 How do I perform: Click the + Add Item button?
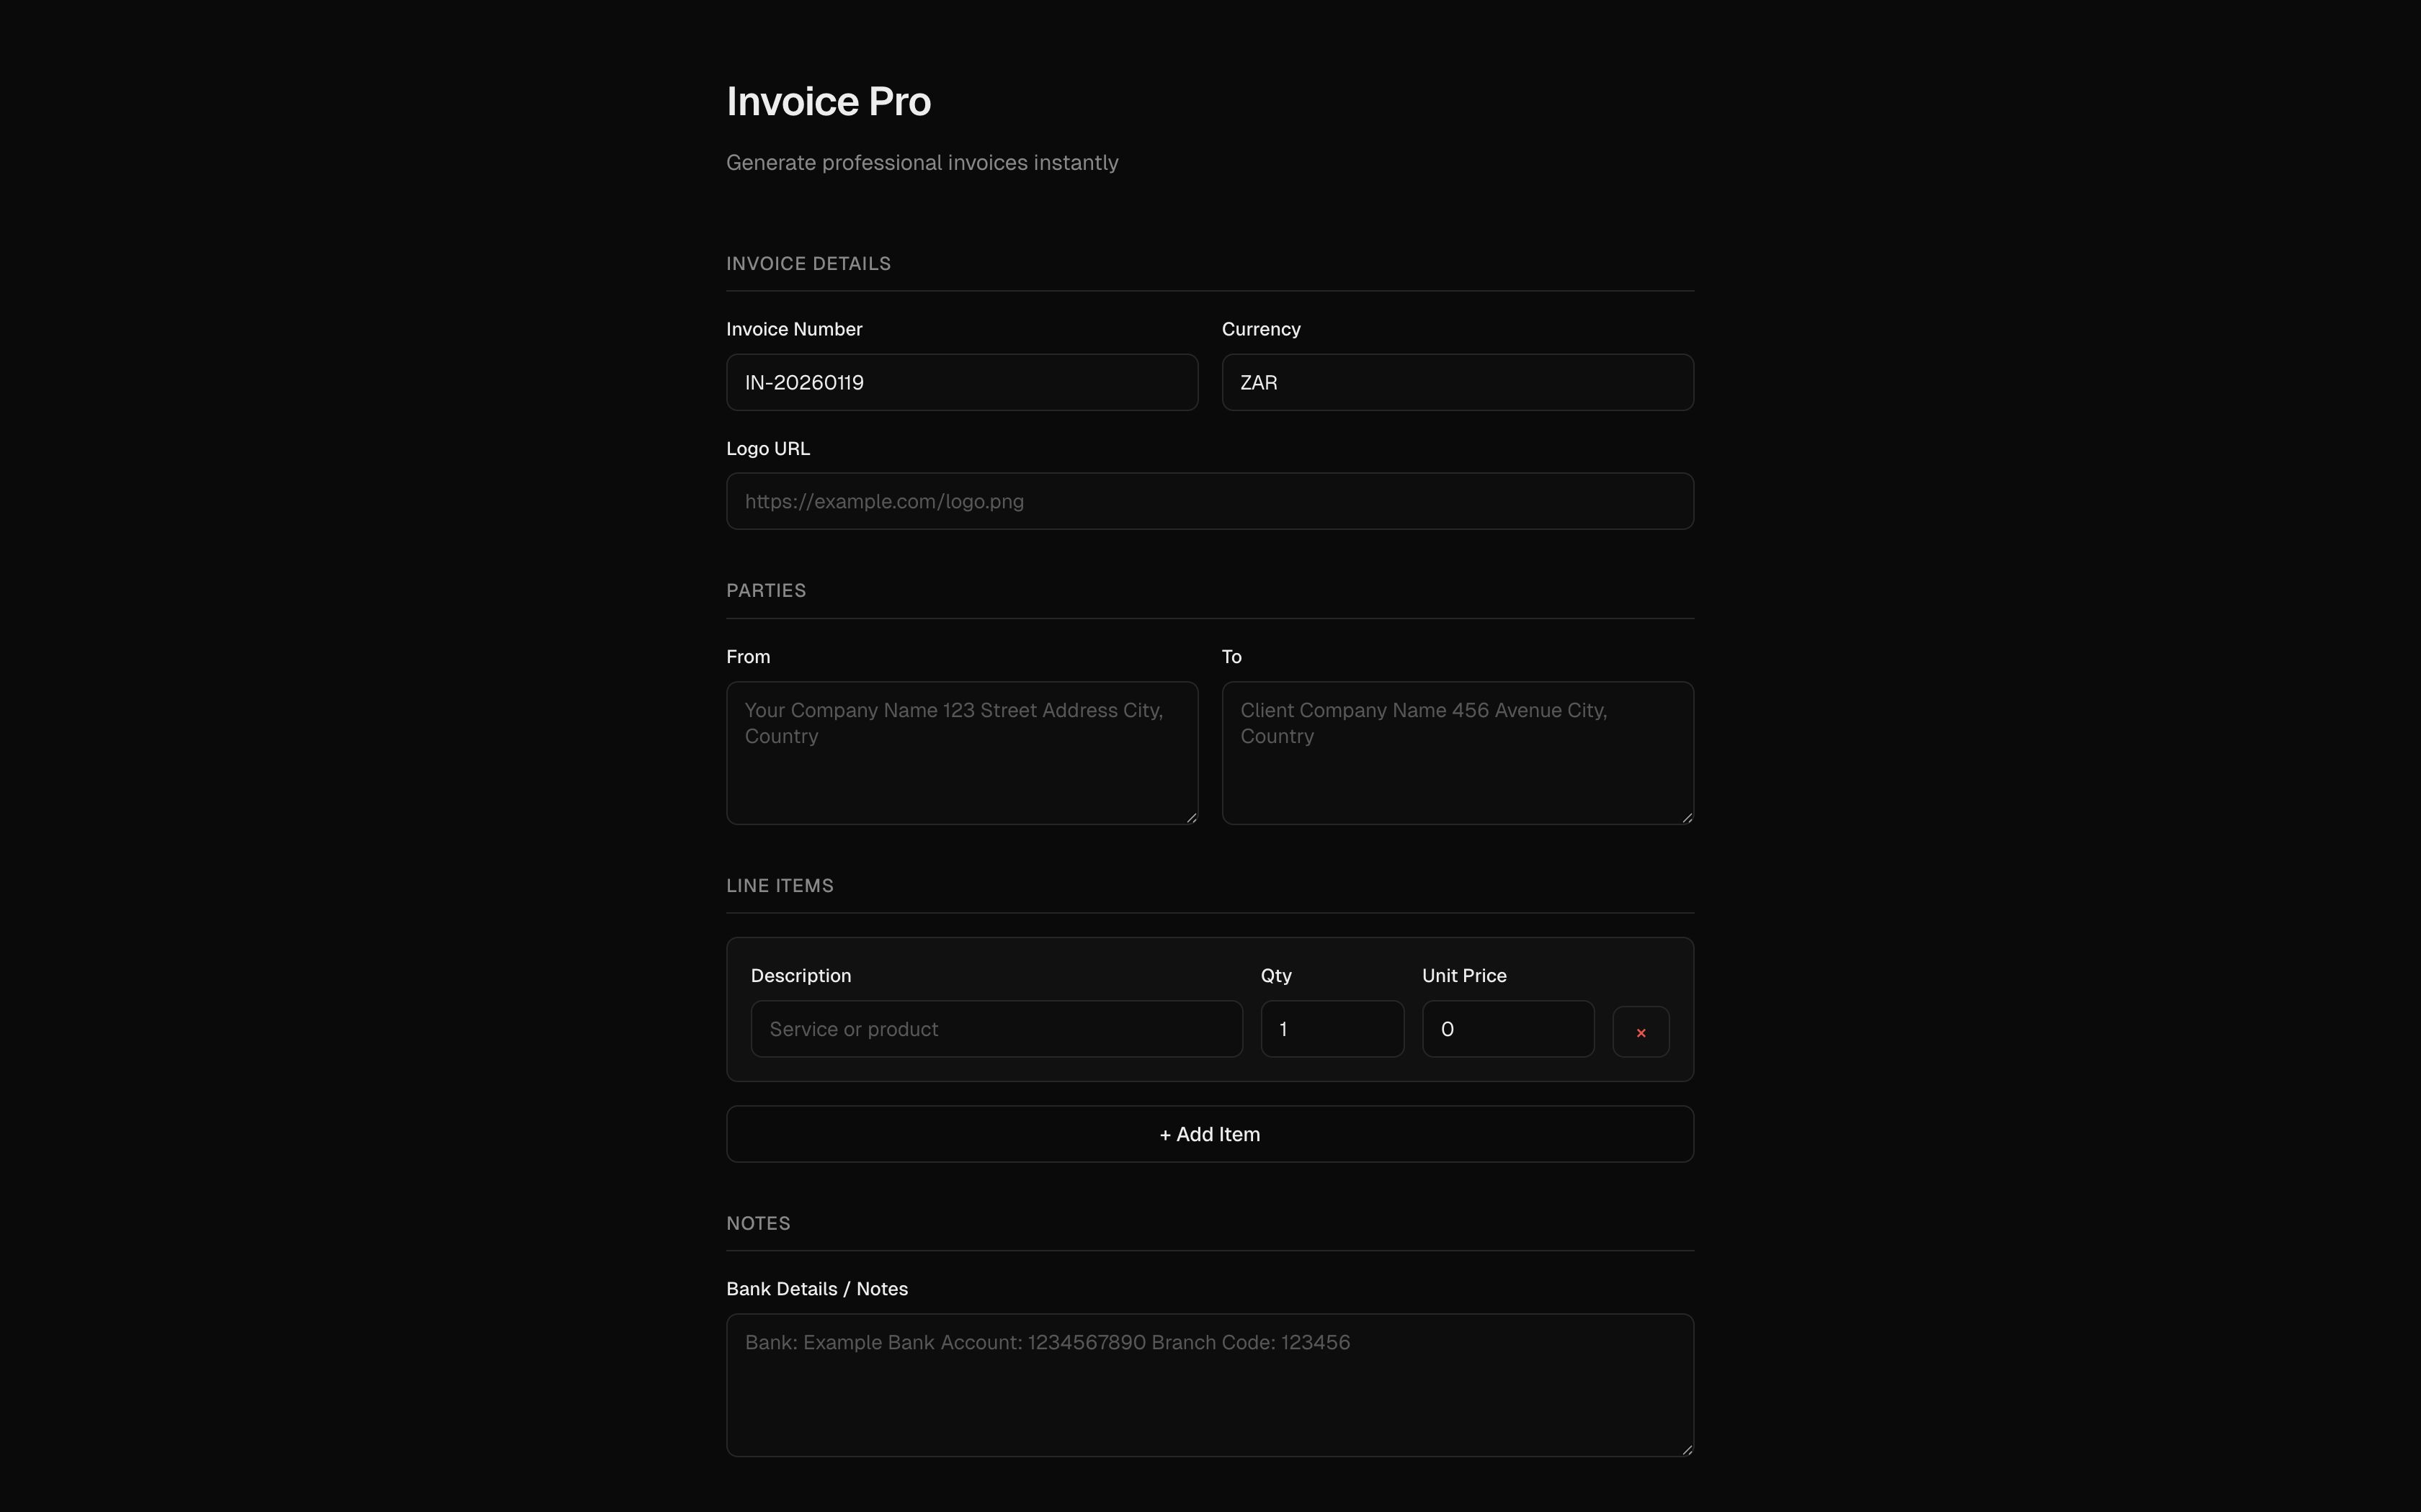(1208, 1133)
